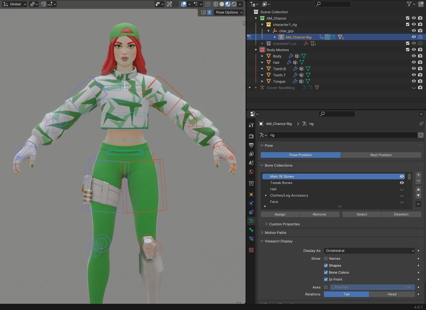Switch to Rendered viewport shading

click(234, 4)
